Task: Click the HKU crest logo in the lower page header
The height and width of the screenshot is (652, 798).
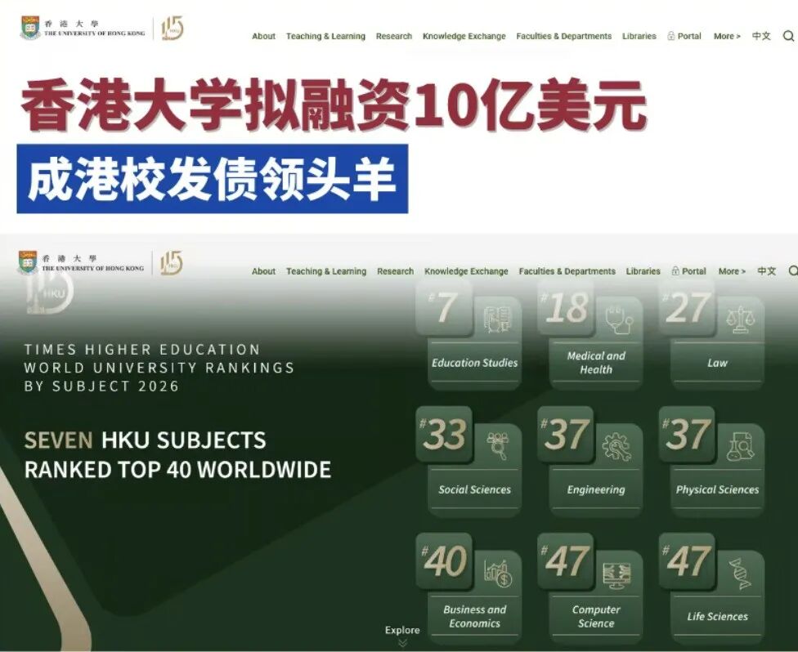Action: pyautogui.click(x=28, y=262)
